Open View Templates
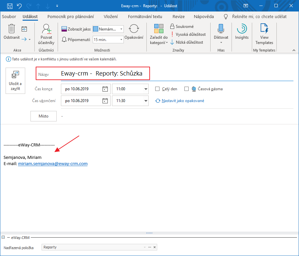 click(x=264, y=34)
